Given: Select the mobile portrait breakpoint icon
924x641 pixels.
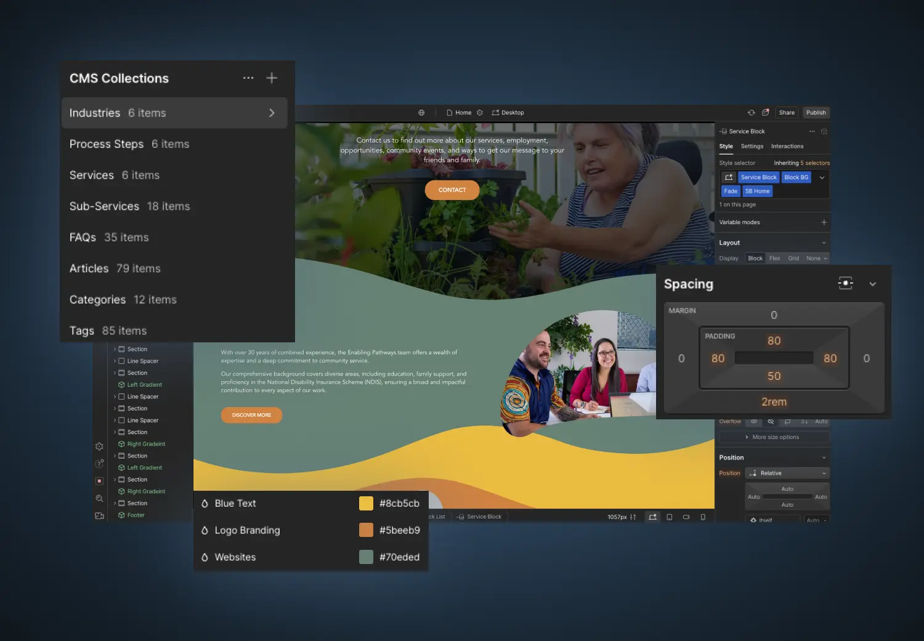Looking at the screenshot, I should click(703, 517).
